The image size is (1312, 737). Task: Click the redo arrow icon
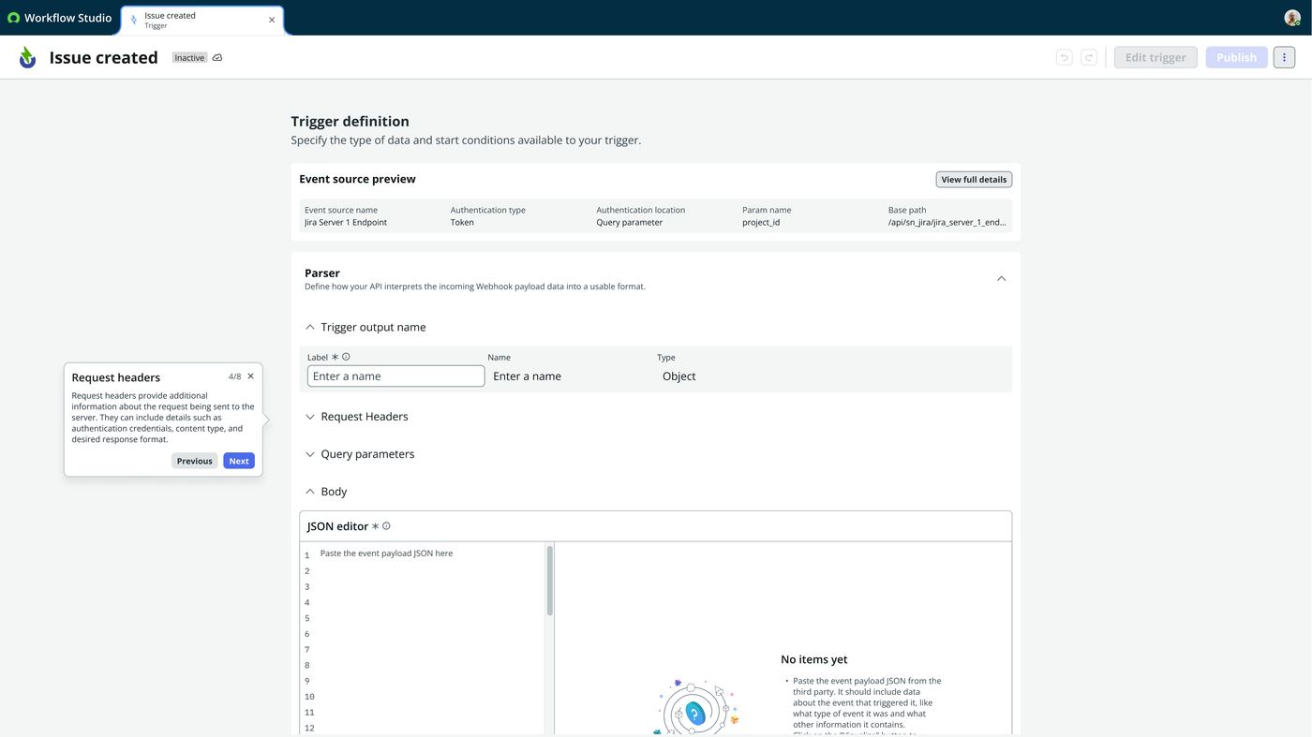[x=1089, y=57]
